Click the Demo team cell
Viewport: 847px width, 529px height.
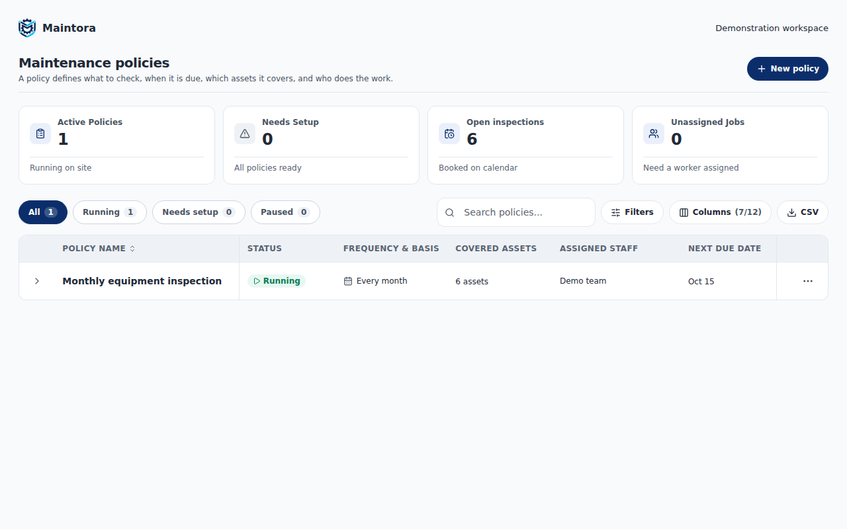pyautogui.click(x=583, y=281)
